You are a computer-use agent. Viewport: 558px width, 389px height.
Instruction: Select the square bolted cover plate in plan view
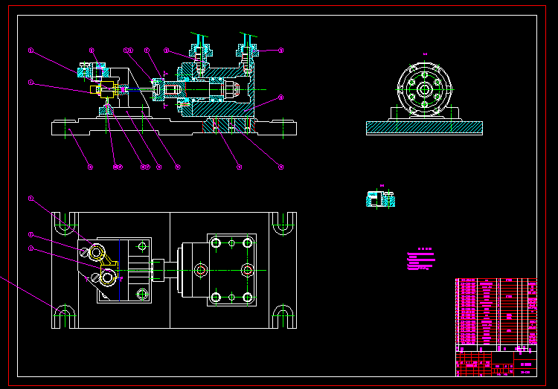coord(231,270)
